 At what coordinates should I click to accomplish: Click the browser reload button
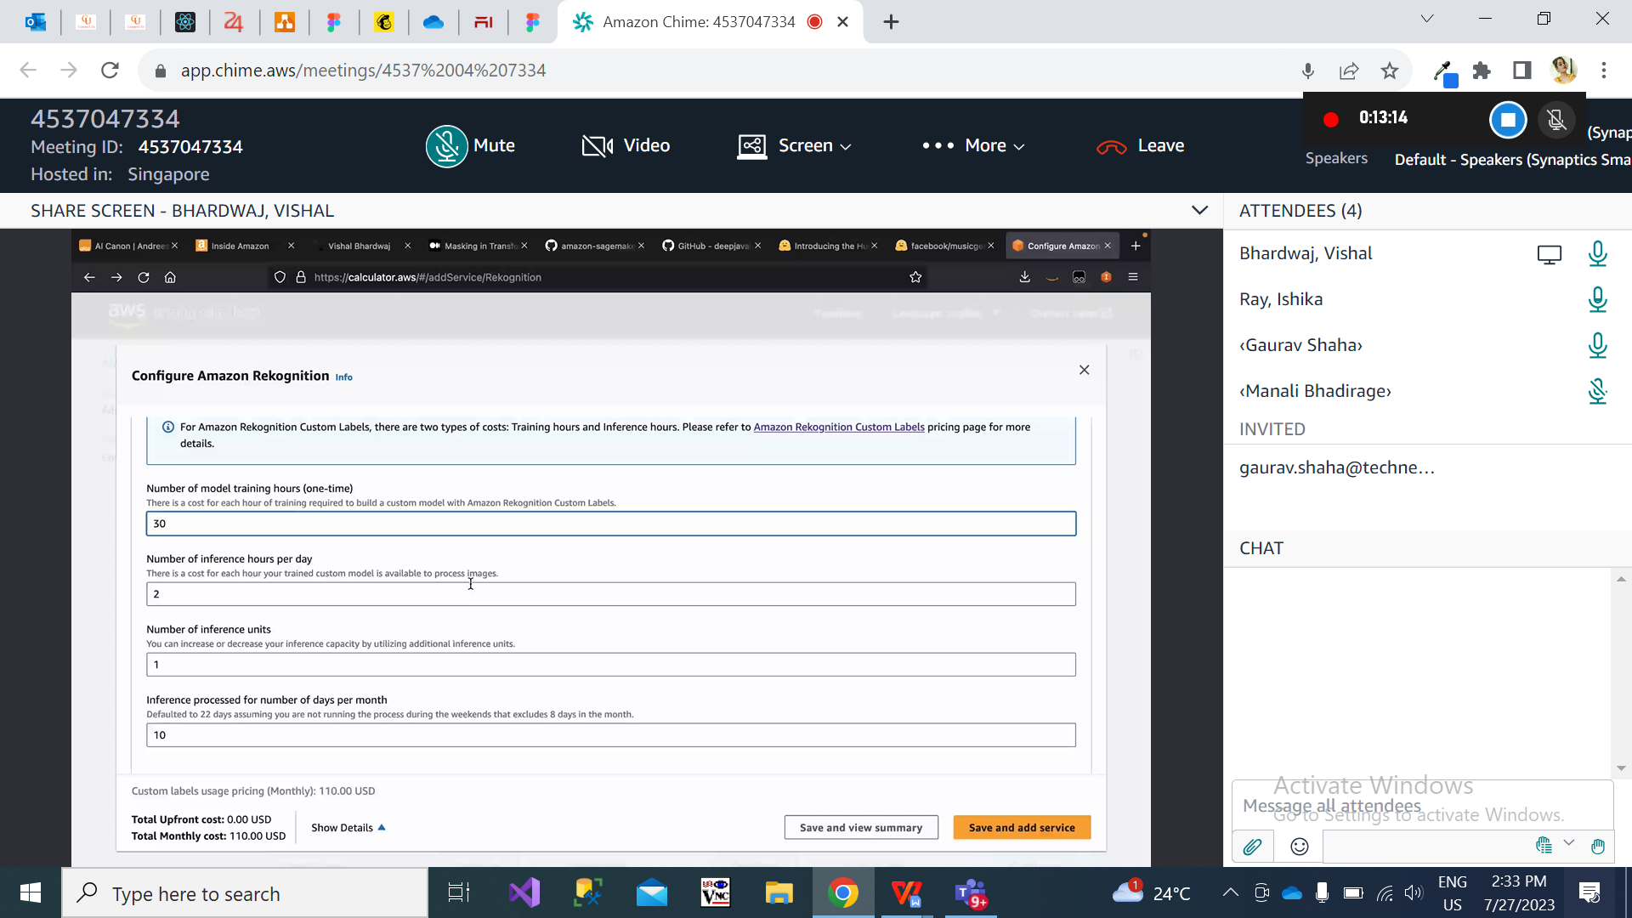(x=110, y=71)
